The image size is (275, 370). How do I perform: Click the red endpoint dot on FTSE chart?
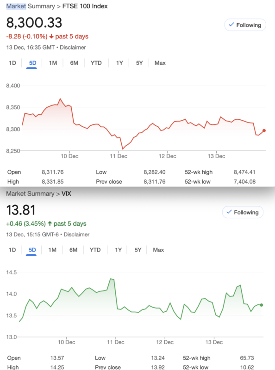tap(264, 130)
